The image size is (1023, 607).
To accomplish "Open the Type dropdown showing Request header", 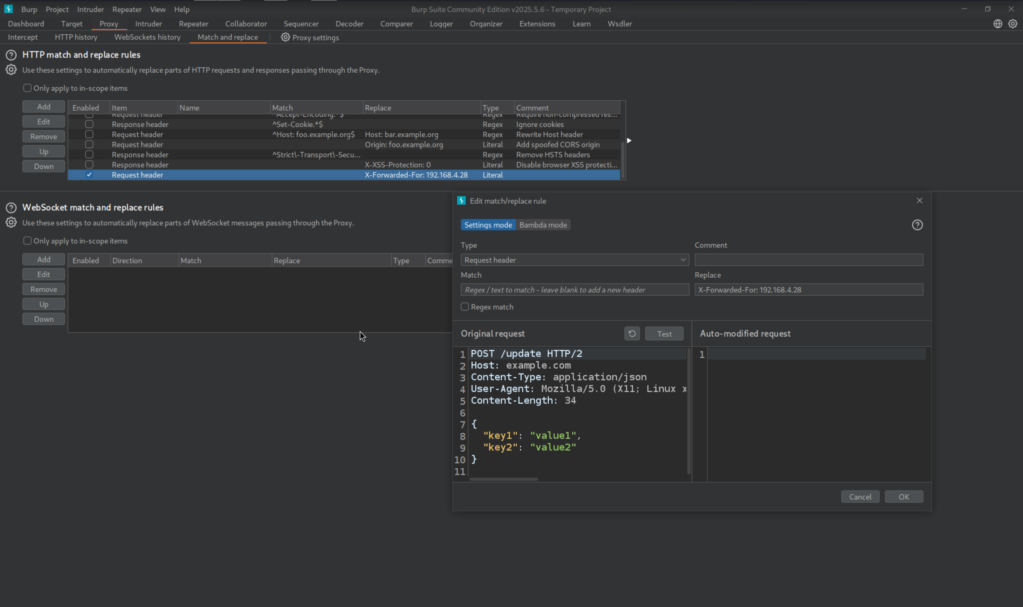I will [x=574, y=260].
